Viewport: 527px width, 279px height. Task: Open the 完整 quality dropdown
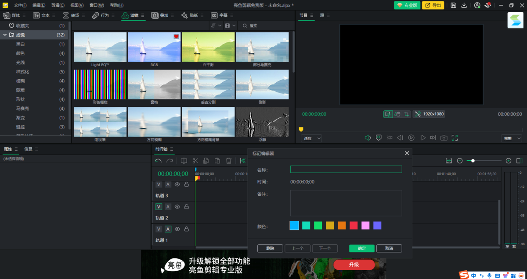coord(511,138)
